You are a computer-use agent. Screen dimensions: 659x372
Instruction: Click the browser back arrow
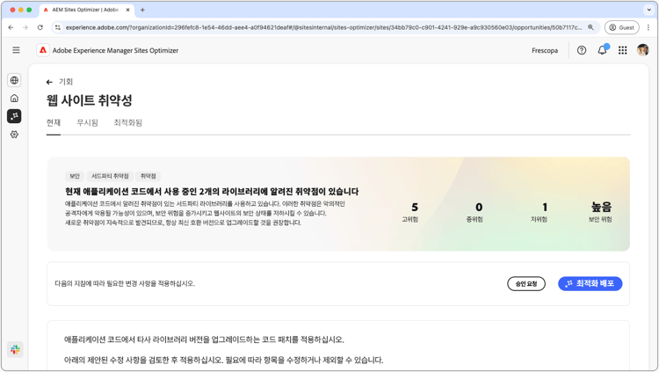(x=11, y=27)
